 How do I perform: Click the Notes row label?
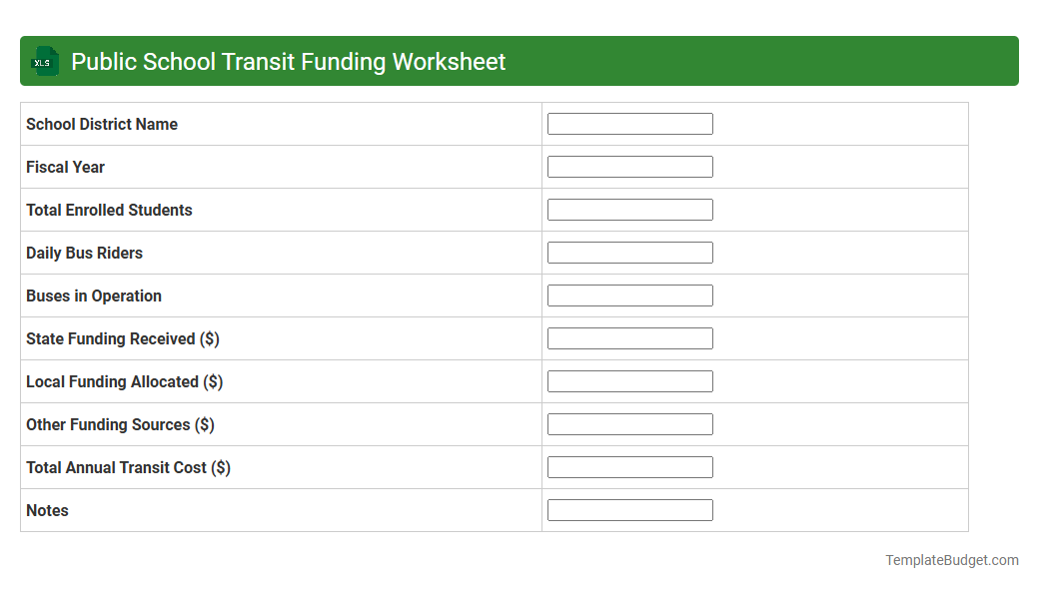46,510
